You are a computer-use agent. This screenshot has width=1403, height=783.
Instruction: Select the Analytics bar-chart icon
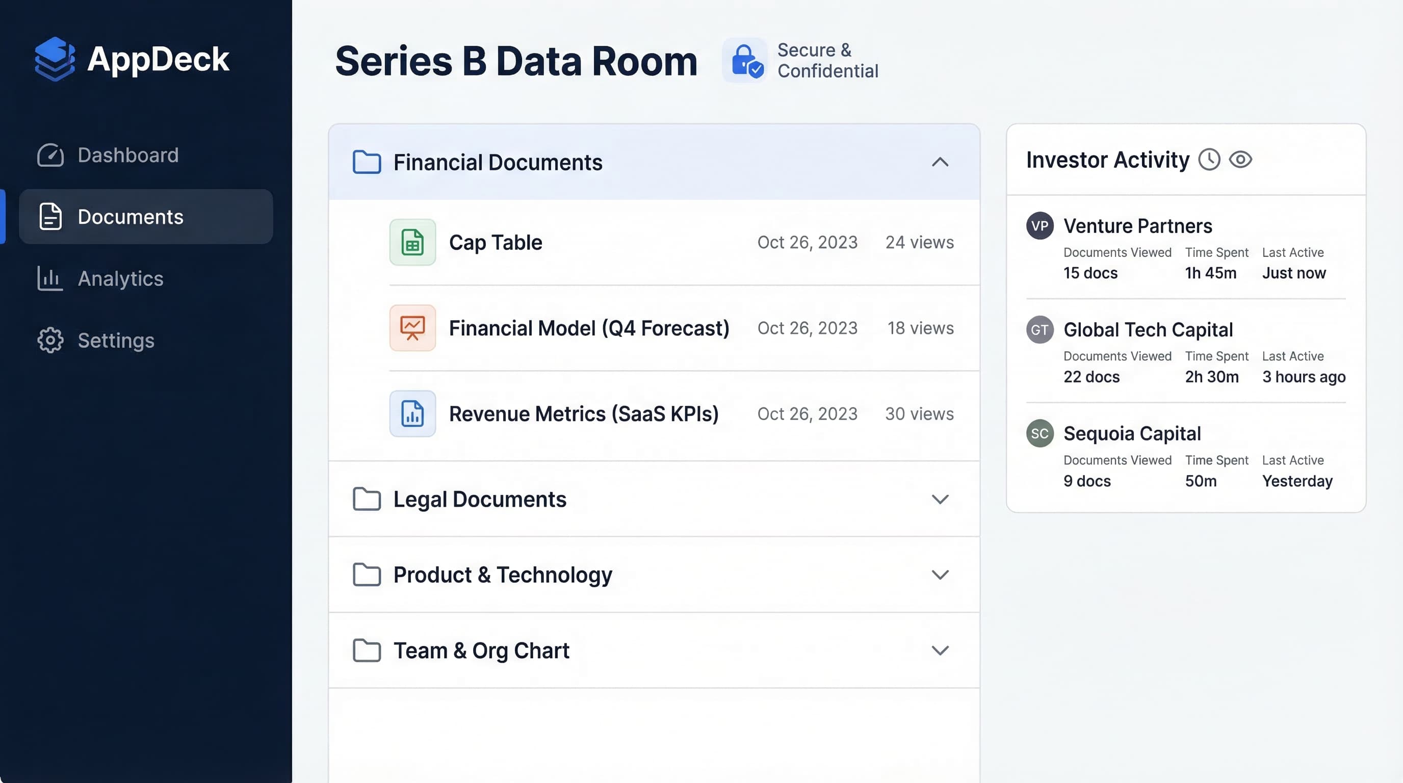point(49,278)
